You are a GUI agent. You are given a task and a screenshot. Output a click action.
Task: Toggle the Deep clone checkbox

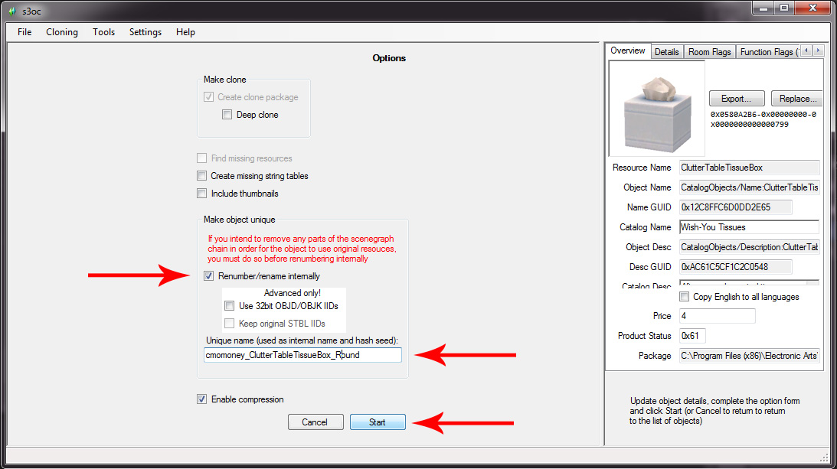227,115
